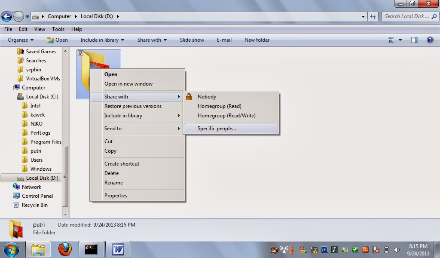Click New folder in the toolbar

257,40
